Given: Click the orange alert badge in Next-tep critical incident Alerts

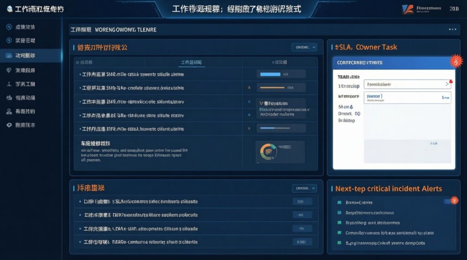Looking at the screenshot, I should (x=455, y=200).
